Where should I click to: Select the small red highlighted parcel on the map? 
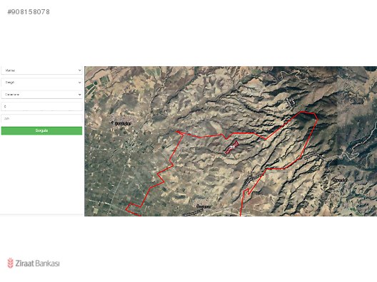(x=232, y=147)
